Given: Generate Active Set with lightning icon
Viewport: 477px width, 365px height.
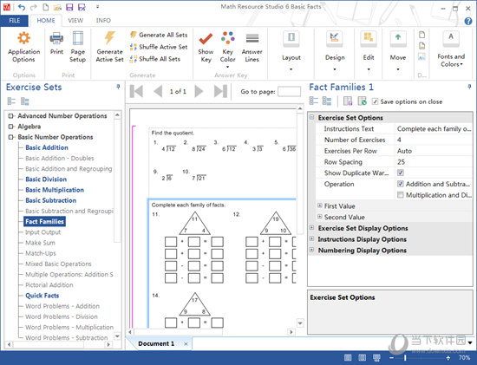Looking at the screenshot, I should pos(110,38).
